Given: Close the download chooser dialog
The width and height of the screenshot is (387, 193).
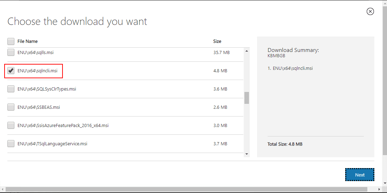Looking at the screenshot, I should click(370, 11).
